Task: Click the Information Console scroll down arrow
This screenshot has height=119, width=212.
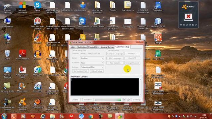Action: (140, 94)
